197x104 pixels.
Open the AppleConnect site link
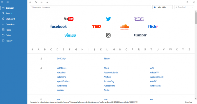[x=157, y=77]
